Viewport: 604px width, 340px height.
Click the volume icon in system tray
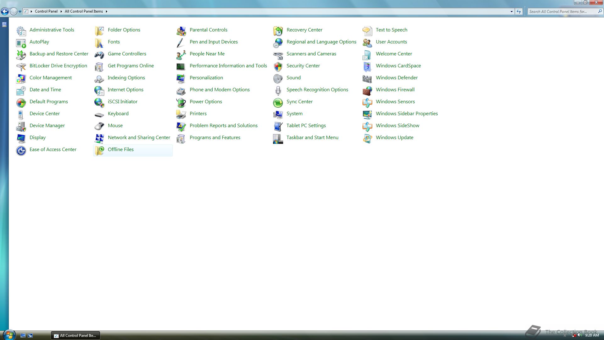pyautogui.click(x=580, y=335)
